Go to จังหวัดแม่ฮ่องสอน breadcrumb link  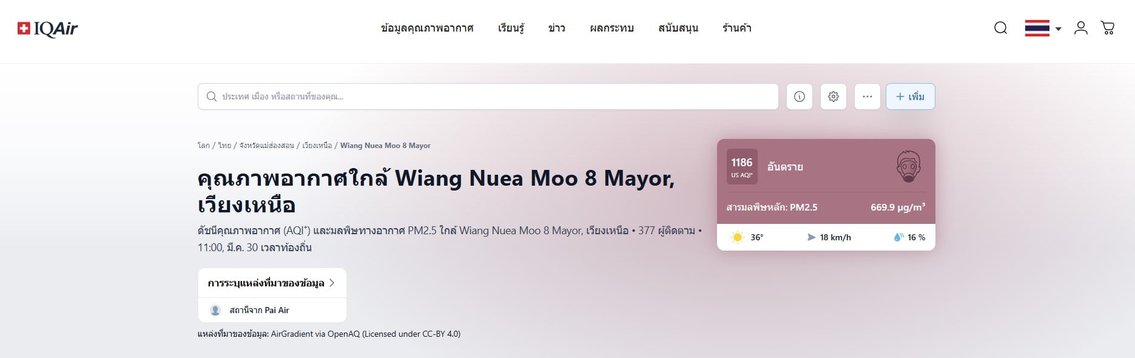tap(266, 146)
